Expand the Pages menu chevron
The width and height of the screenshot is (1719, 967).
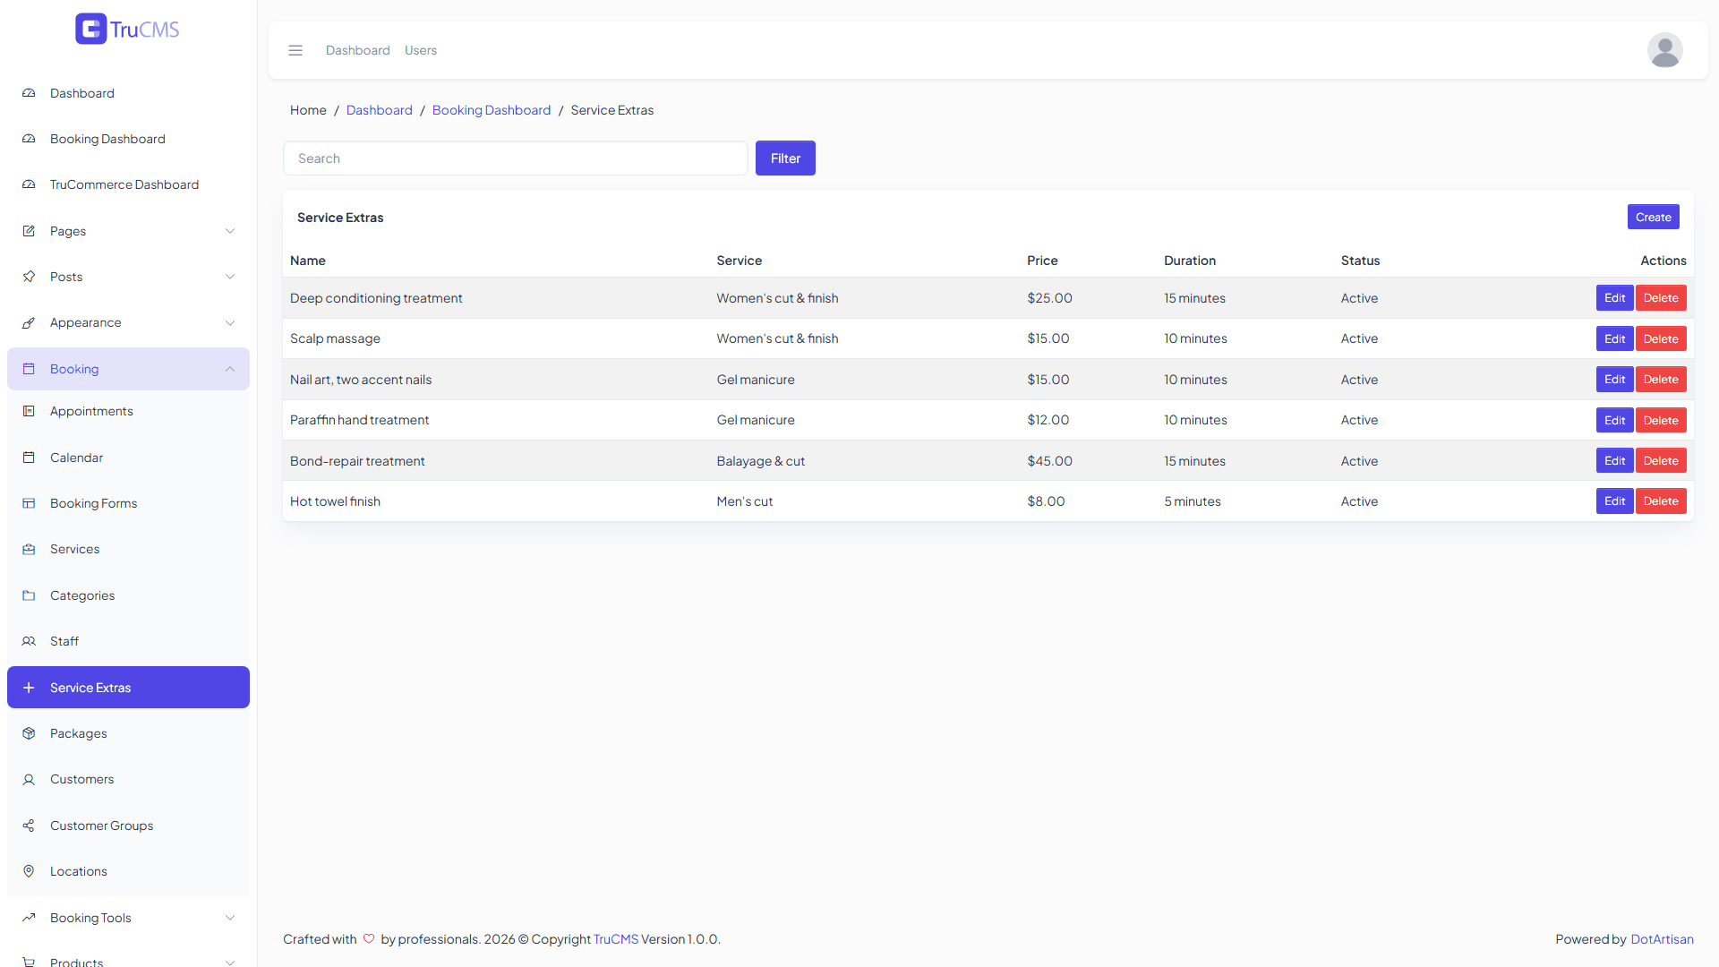click(x=230, y=231)
